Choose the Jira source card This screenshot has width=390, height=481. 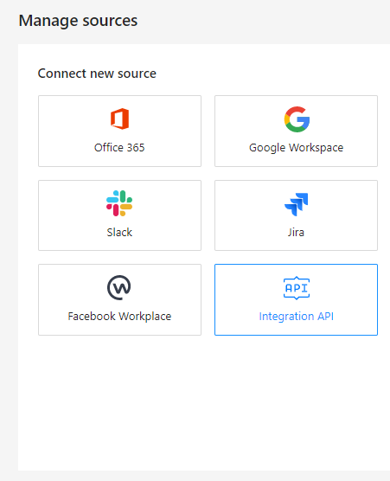(x=297, y=215)
